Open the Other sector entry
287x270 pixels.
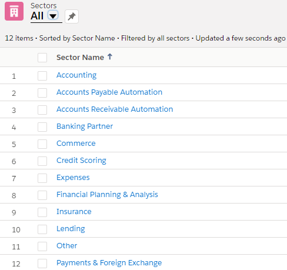67,246
